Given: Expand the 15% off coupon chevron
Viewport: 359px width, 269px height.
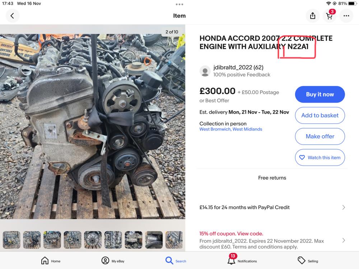Looking at the screenshot, I should coord(344,240).
